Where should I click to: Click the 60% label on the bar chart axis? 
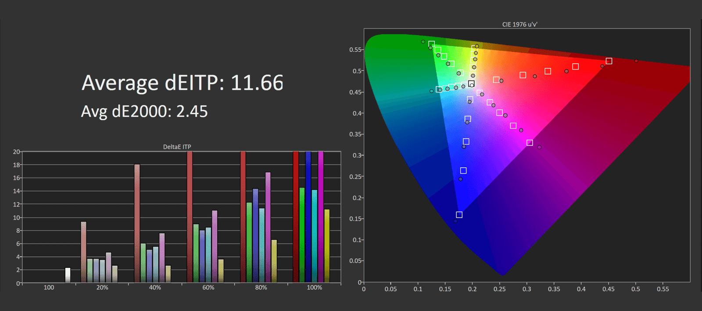[x=208, y=288]
